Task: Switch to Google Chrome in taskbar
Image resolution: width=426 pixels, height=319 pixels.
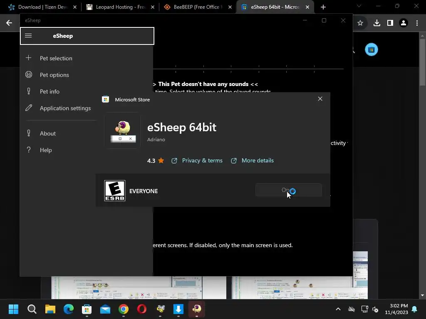Action: [x=124, y=309]
